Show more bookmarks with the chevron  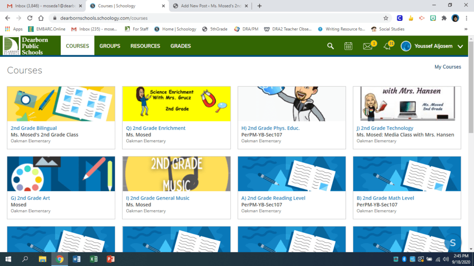tap(466, 29)
